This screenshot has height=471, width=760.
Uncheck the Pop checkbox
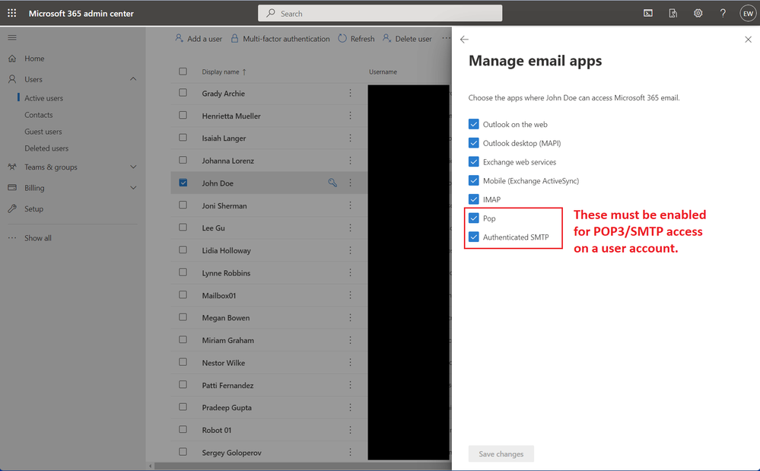473,218
